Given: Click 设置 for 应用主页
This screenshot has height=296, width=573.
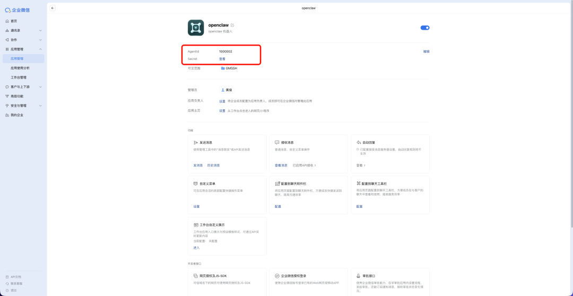Looking at the screenshot, I should pyautogui.click(x=222, y=111).
